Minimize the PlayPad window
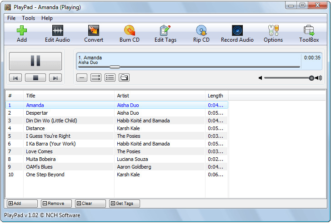The width and height of the screenshot is (331, 223). (291, 5)
